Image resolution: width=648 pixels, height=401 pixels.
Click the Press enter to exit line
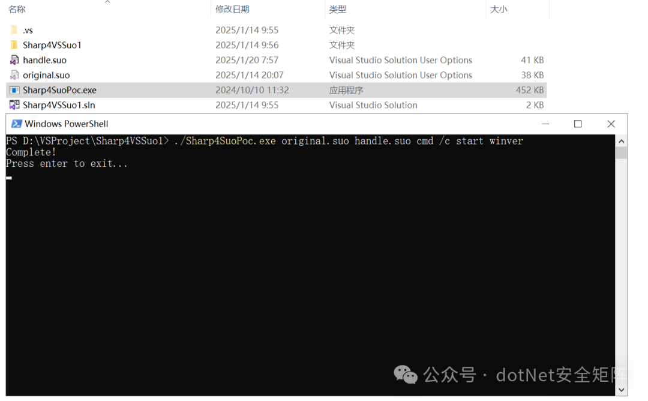67,164
